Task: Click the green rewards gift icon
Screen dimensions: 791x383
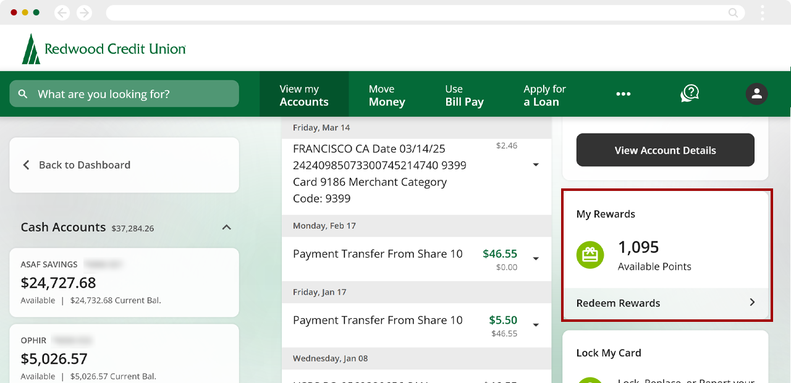Action: click(x=590, y=255)
